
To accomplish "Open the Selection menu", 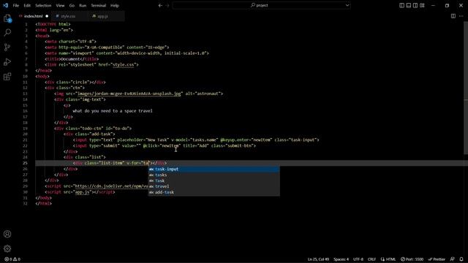I will point(43,5).
